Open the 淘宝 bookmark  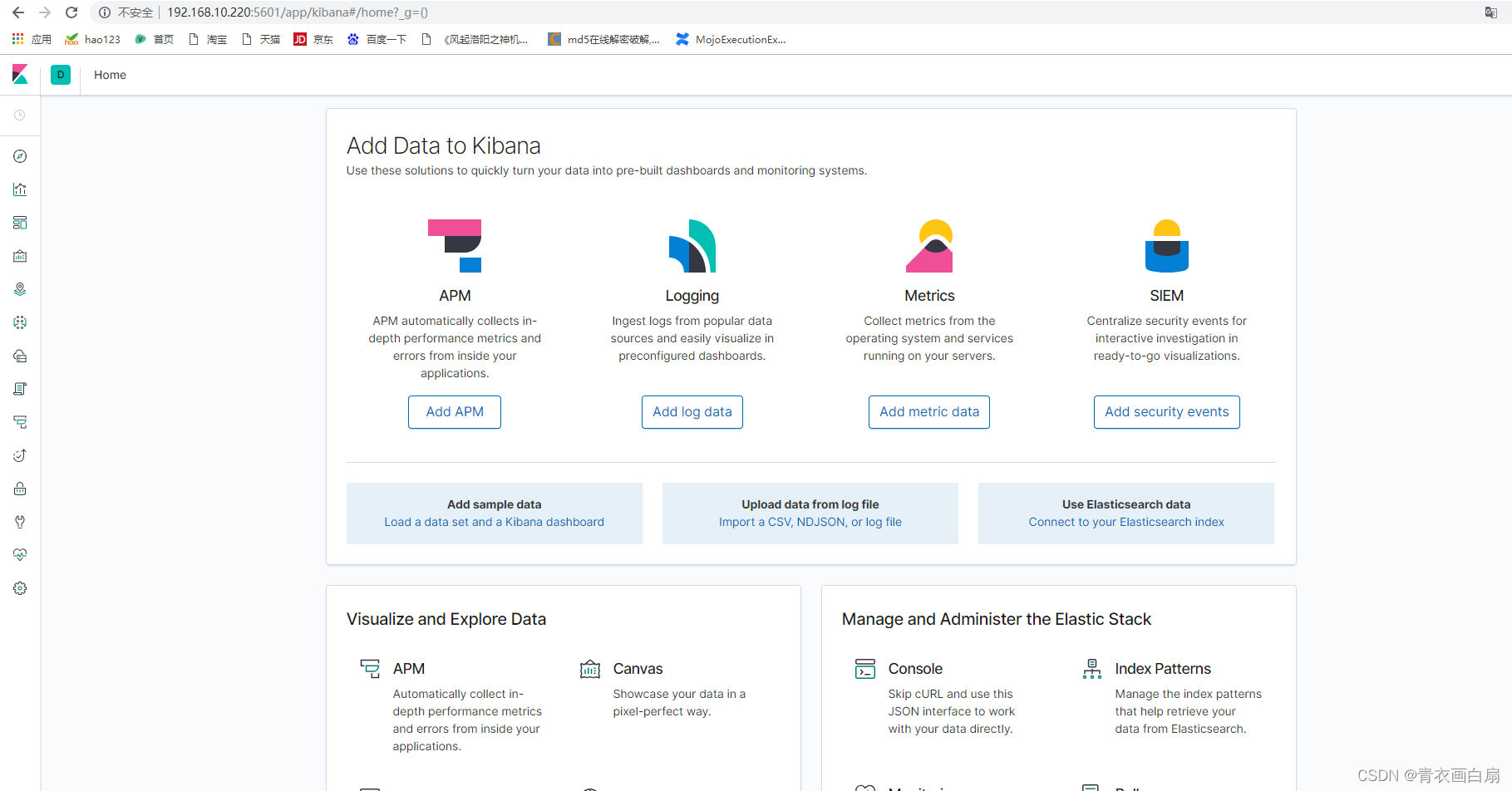pyautogui.click(x=208, y=39)
